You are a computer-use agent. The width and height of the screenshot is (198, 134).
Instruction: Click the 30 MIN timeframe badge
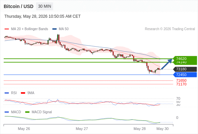[45, 6]
